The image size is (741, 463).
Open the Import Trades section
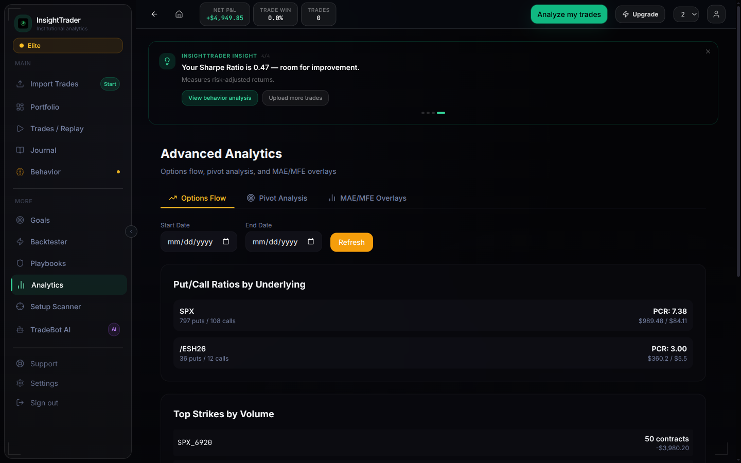coord(53,83)
